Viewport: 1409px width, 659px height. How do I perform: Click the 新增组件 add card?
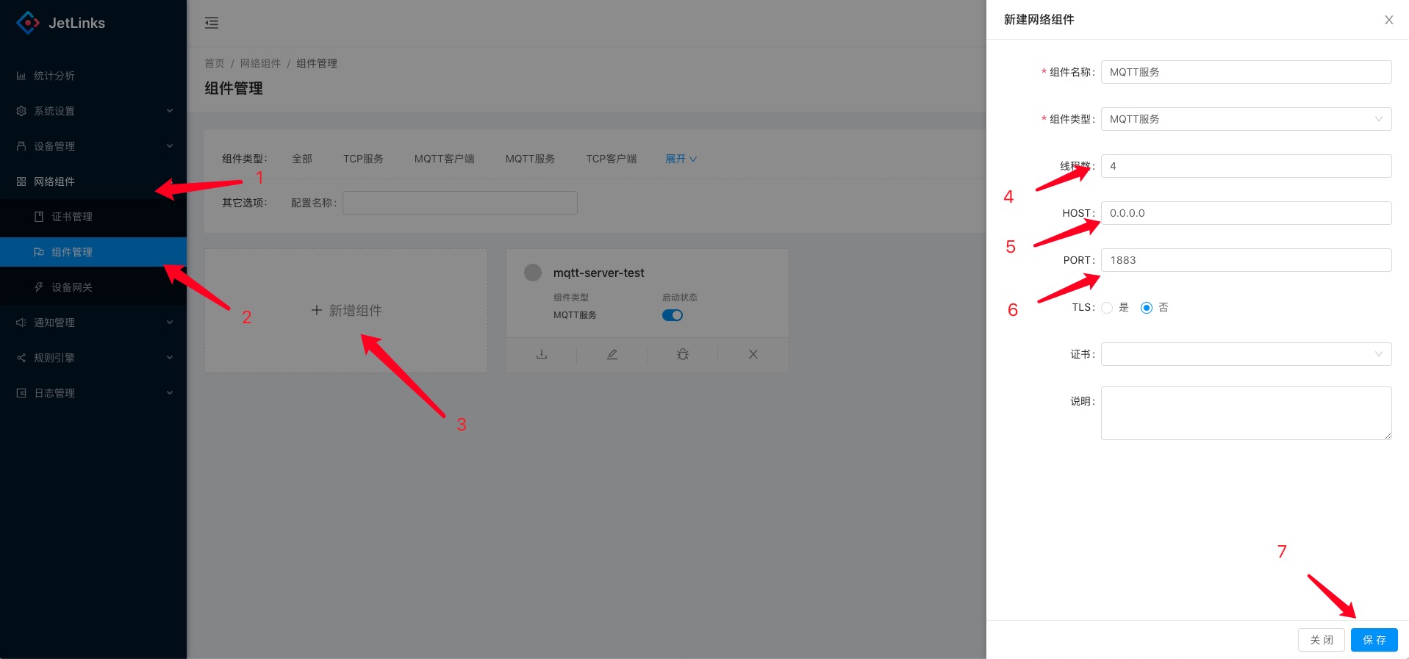(x=346, y=311)
